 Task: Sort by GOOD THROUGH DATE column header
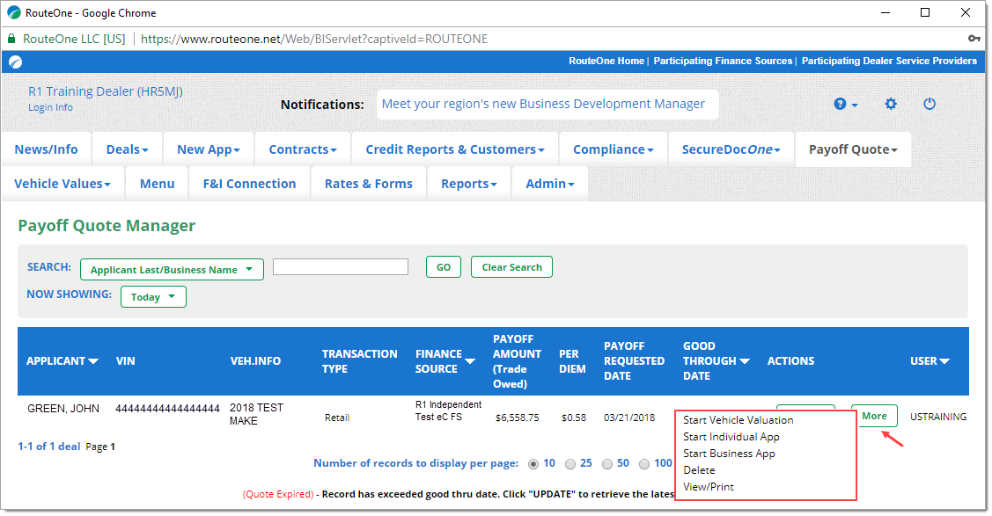pos(716,361)
